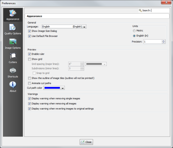The image size is (173, 148).
Task: Increase Precision with the up arrow
Action: point(164,41)
